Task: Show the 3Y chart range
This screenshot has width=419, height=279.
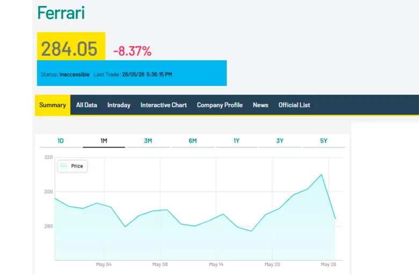Action: click(280, 141)
